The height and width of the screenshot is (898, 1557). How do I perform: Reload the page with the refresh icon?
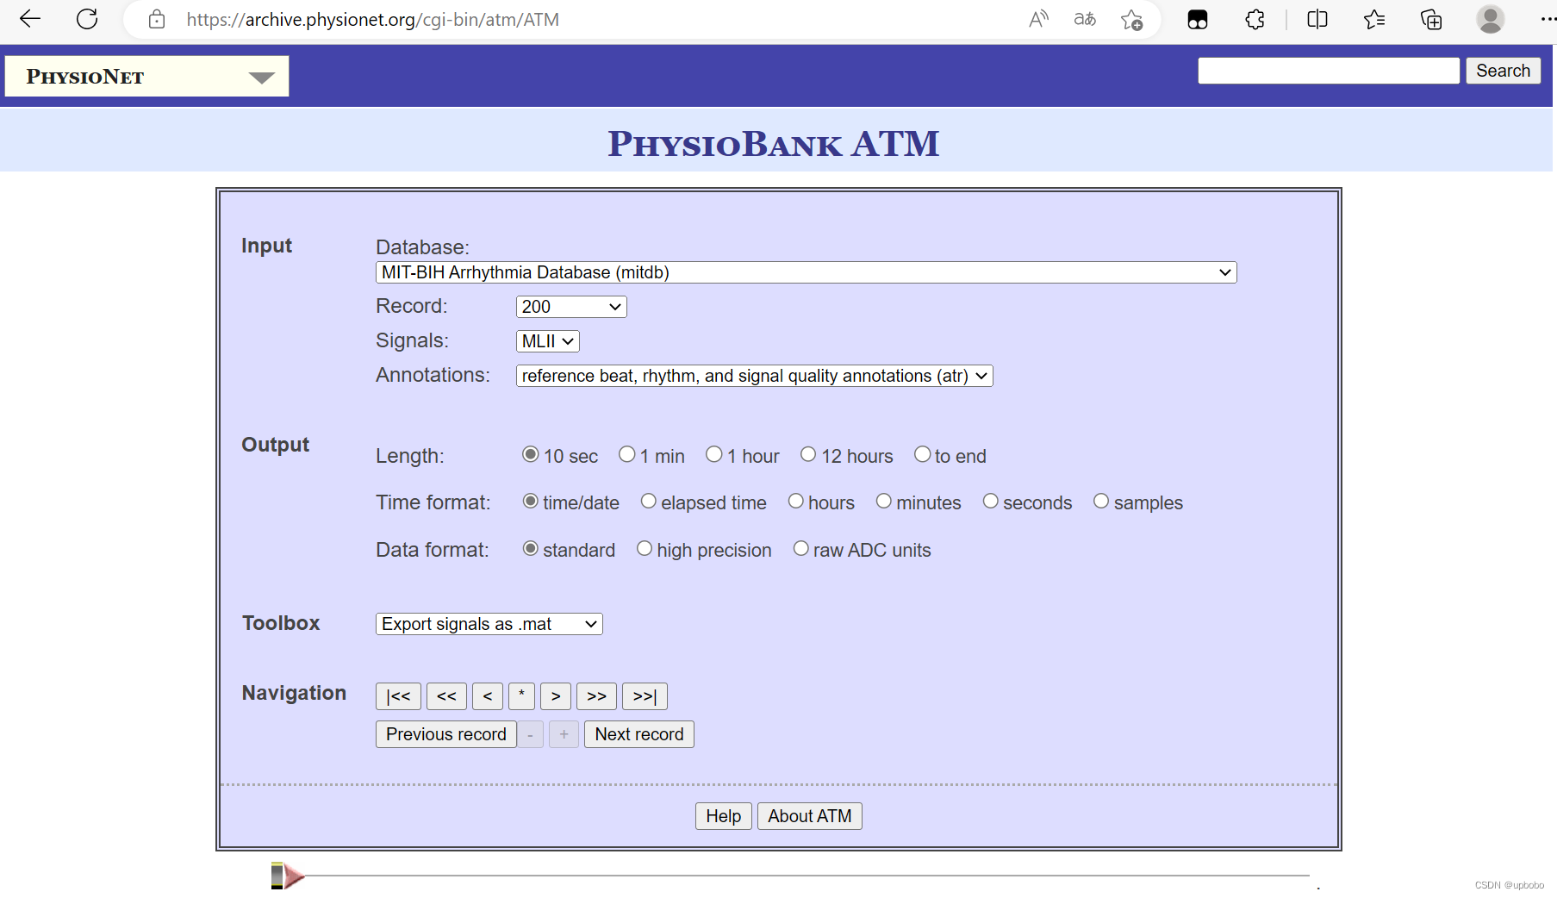(x=87, y=19)
